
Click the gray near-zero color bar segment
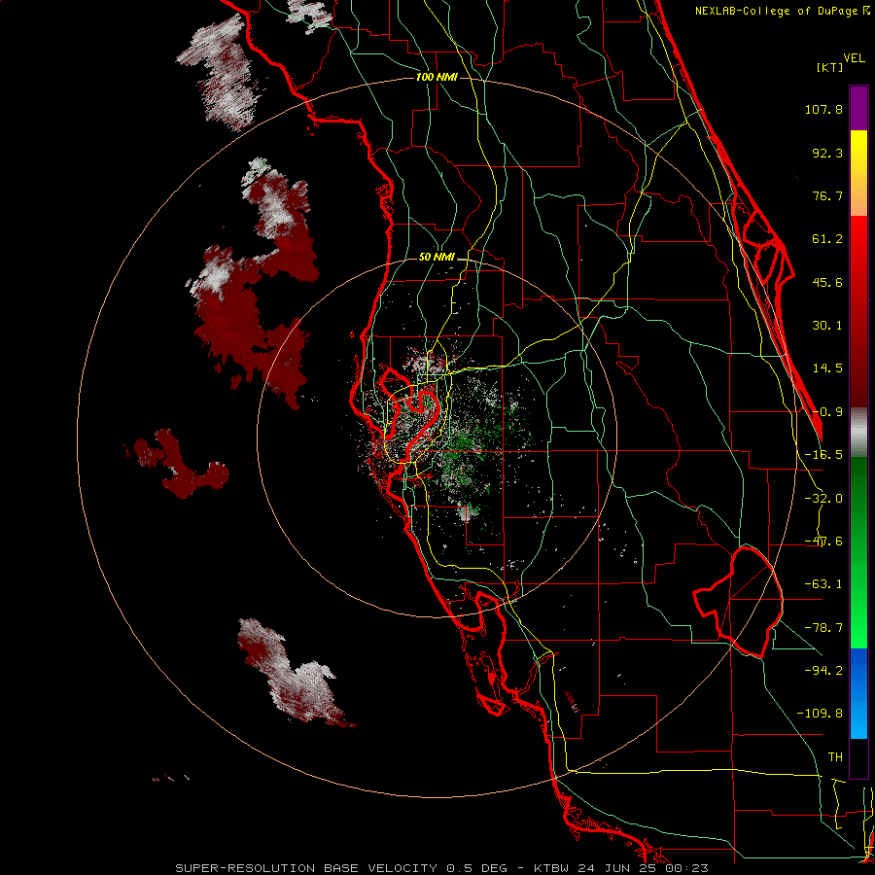pos(858,433)
